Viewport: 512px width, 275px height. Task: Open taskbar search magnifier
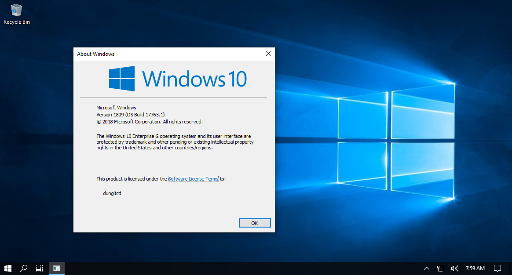(23, 268)
